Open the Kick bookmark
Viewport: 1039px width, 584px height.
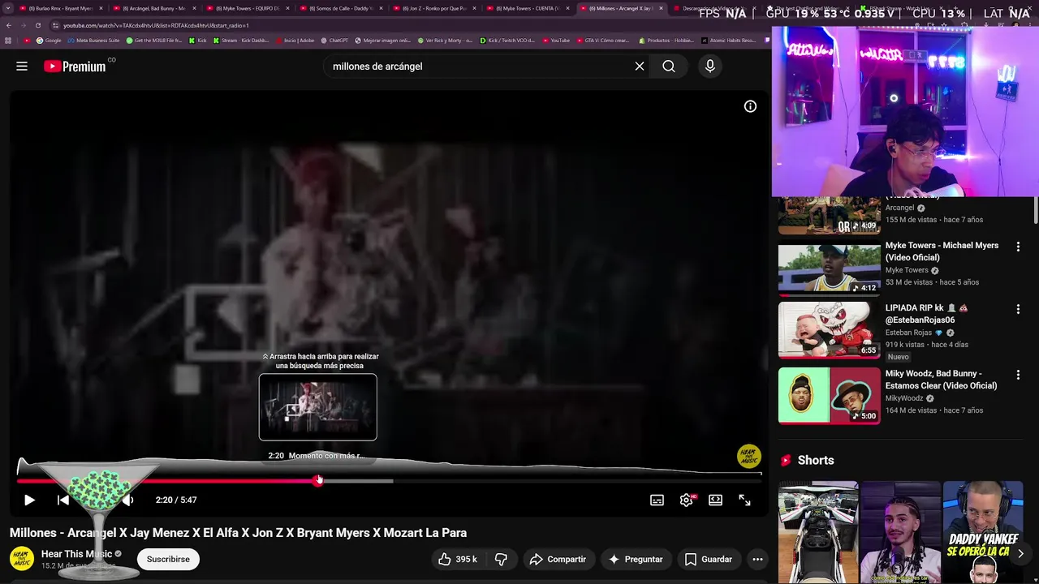pos(197,41)
